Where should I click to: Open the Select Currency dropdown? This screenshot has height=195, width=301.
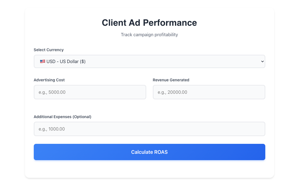pos(149,61)
